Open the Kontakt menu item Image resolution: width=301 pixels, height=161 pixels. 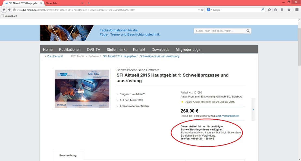(139, 50)
